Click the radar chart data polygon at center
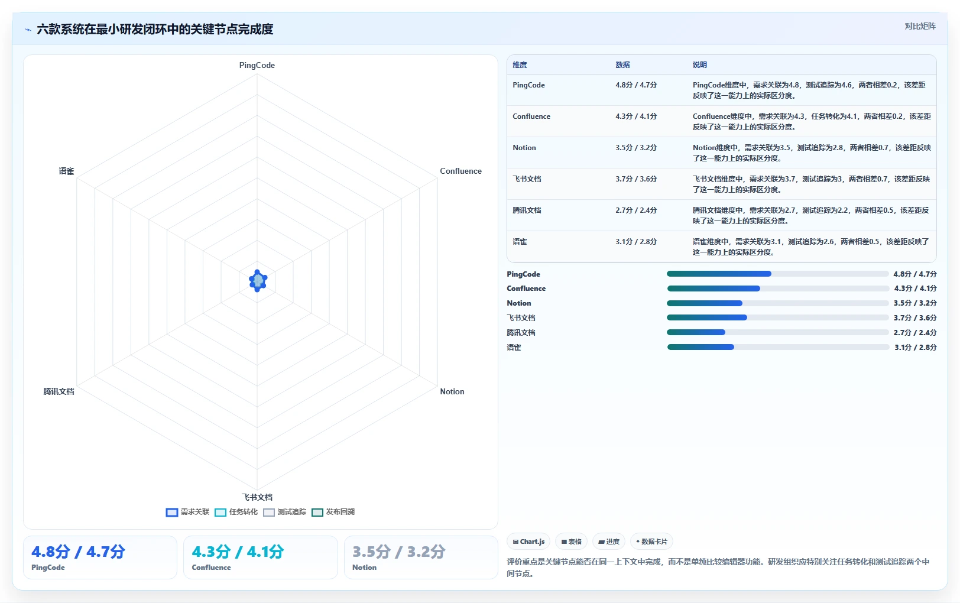 click(258, 281)
